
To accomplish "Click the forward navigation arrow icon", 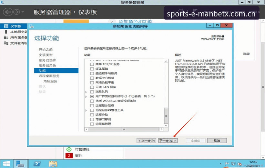I will (x=16, y=12).
